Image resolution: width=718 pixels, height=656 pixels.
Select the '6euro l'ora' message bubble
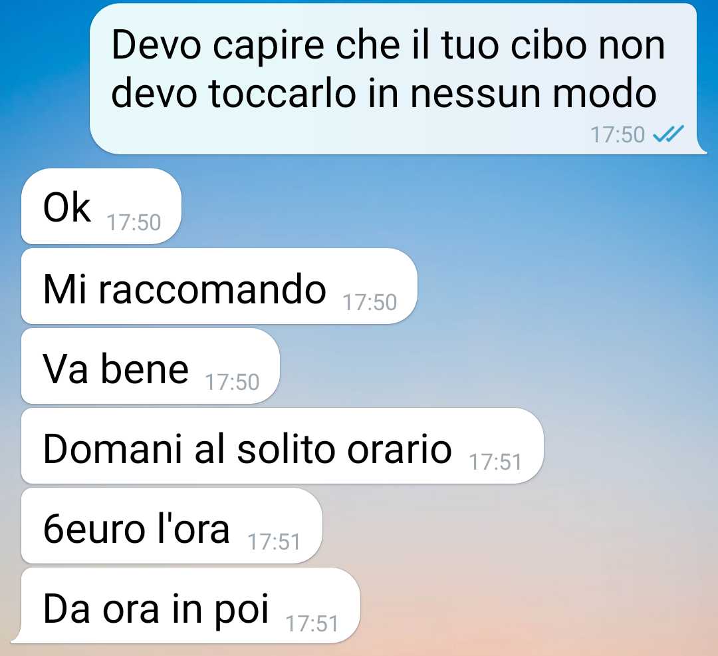pyautogui.click(x=172, y=526)
